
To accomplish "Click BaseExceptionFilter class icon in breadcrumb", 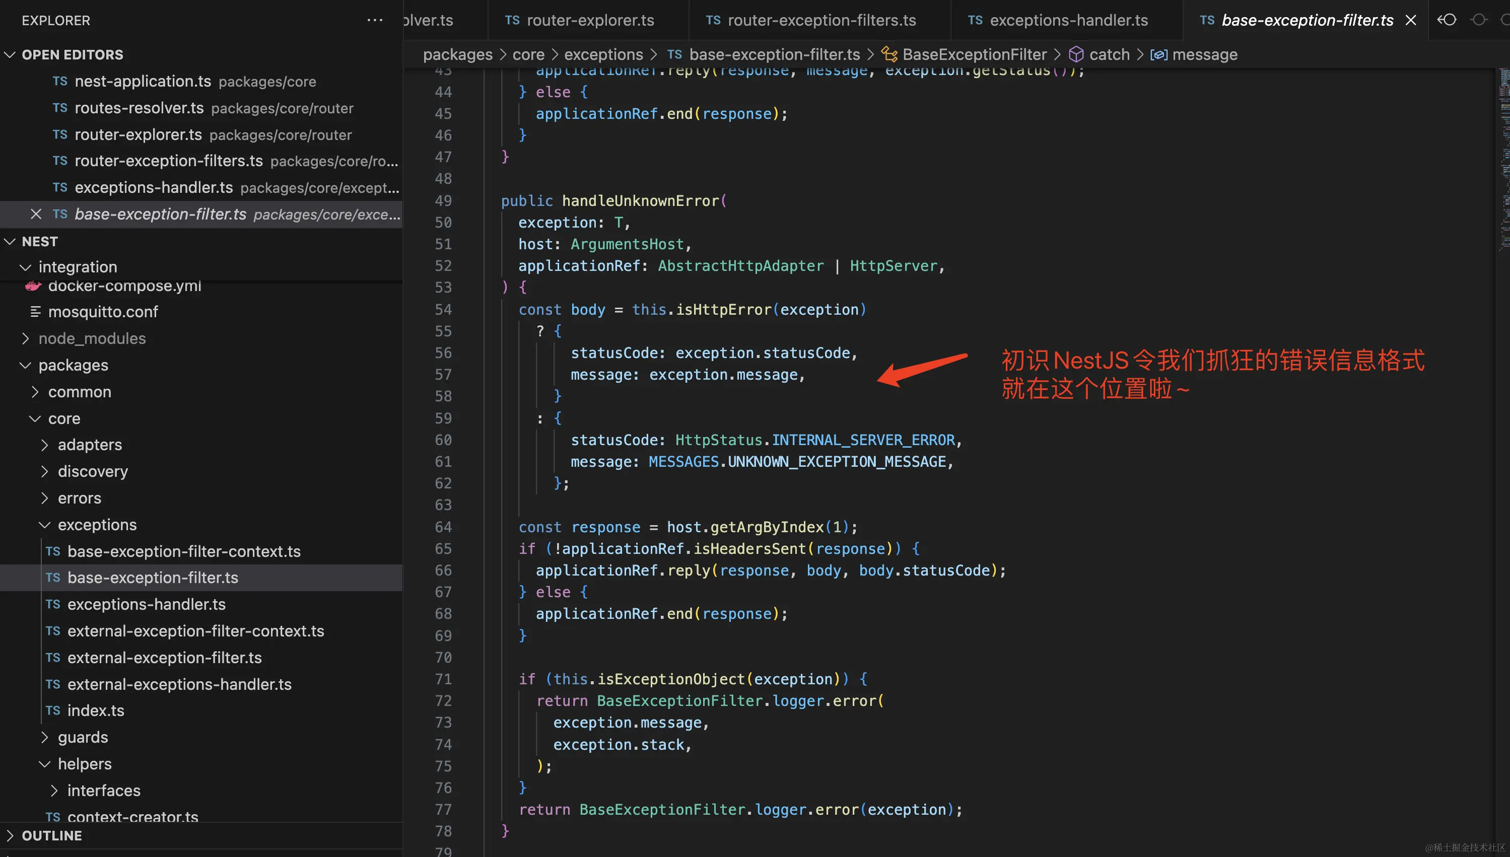I will point(889,54).
